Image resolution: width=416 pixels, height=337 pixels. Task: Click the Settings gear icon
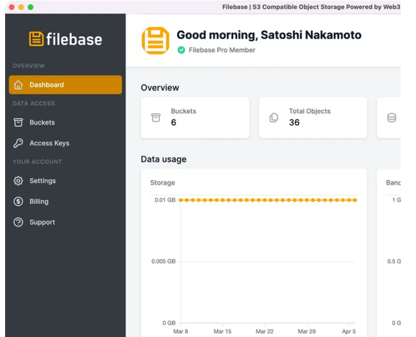pos(18,181)
